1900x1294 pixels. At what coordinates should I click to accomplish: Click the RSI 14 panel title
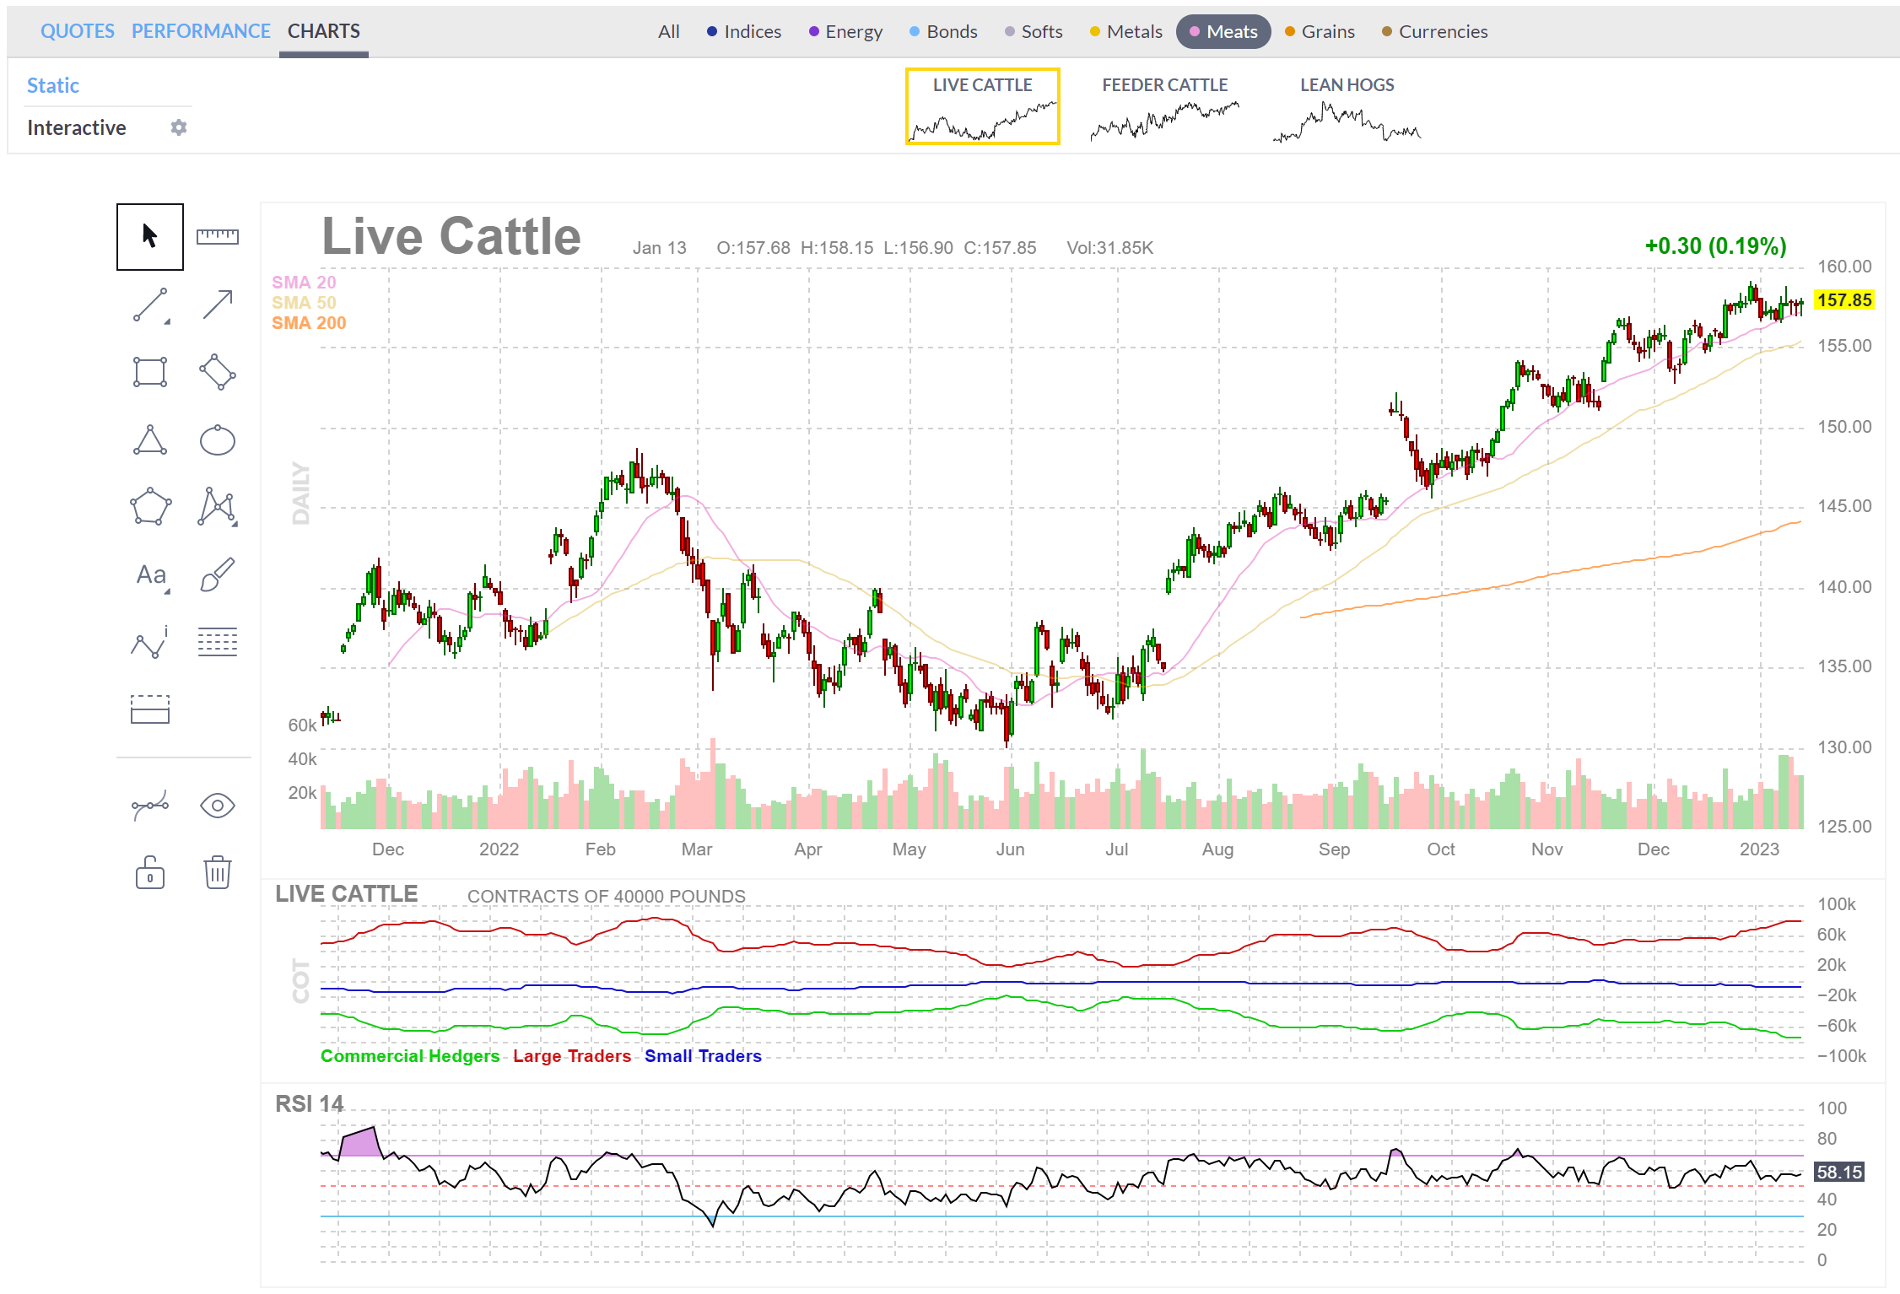[310, 1104]
